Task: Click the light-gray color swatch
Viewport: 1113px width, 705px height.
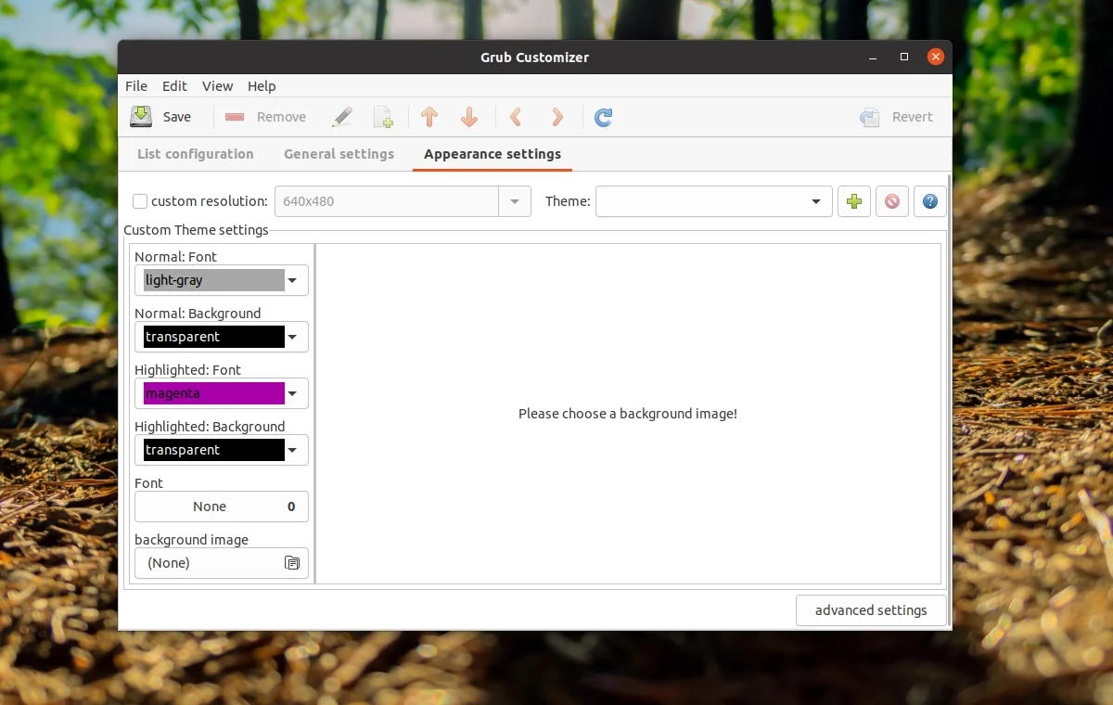Action: click(214, 280)
